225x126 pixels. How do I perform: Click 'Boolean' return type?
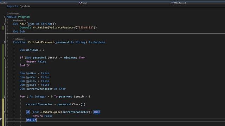[99, 42]
